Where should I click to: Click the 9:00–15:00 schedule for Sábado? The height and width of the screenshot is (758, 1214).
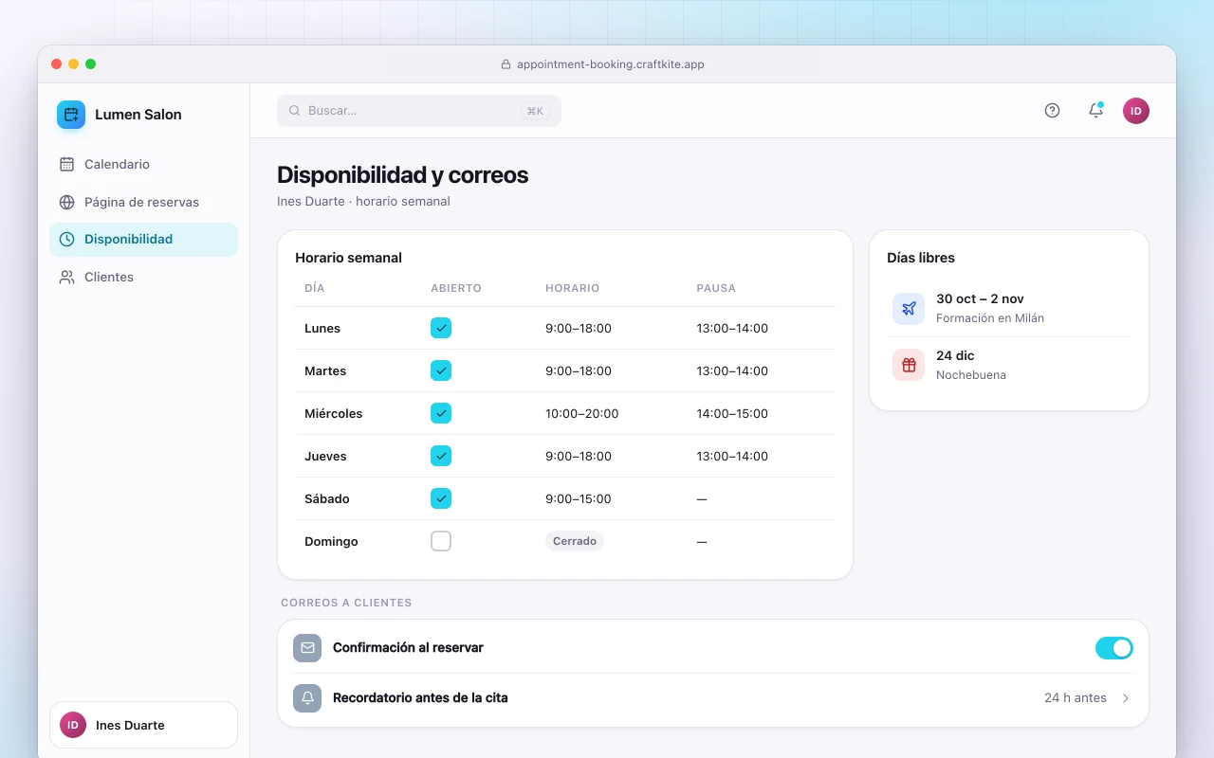[x=579, y=499]
